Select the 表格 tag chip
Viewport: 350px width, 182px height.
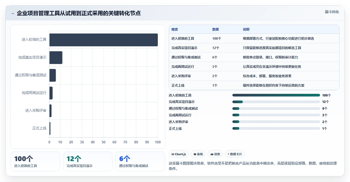point(198,154)
